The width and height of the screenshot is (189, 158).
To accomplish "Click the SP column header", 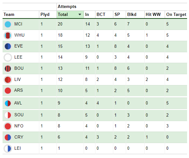I will pos(117,14).
